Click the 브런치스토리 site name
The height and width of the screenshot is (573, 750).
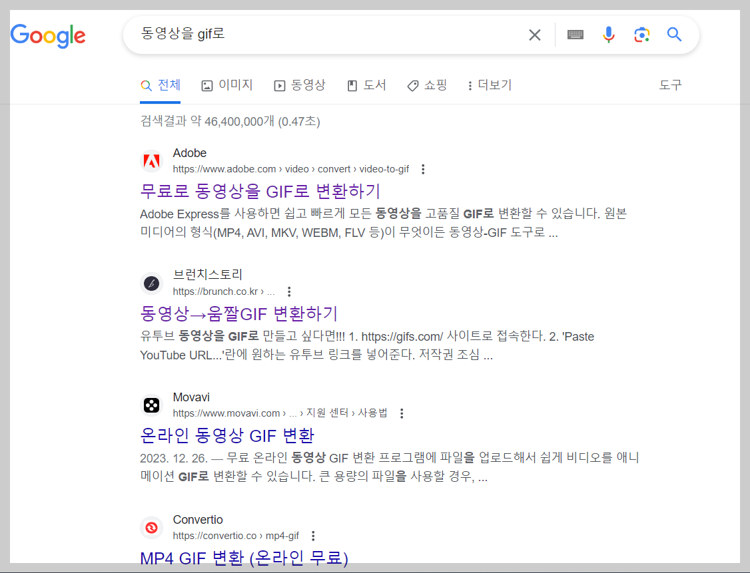click(208, 274)
